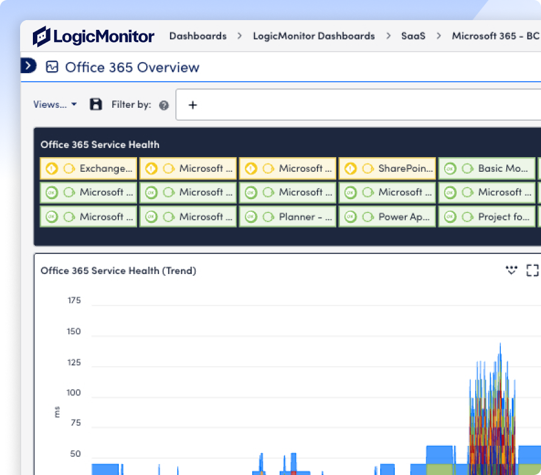Save the current filter view with disk icon
The image size is (541, 475).
click(96, 104)
